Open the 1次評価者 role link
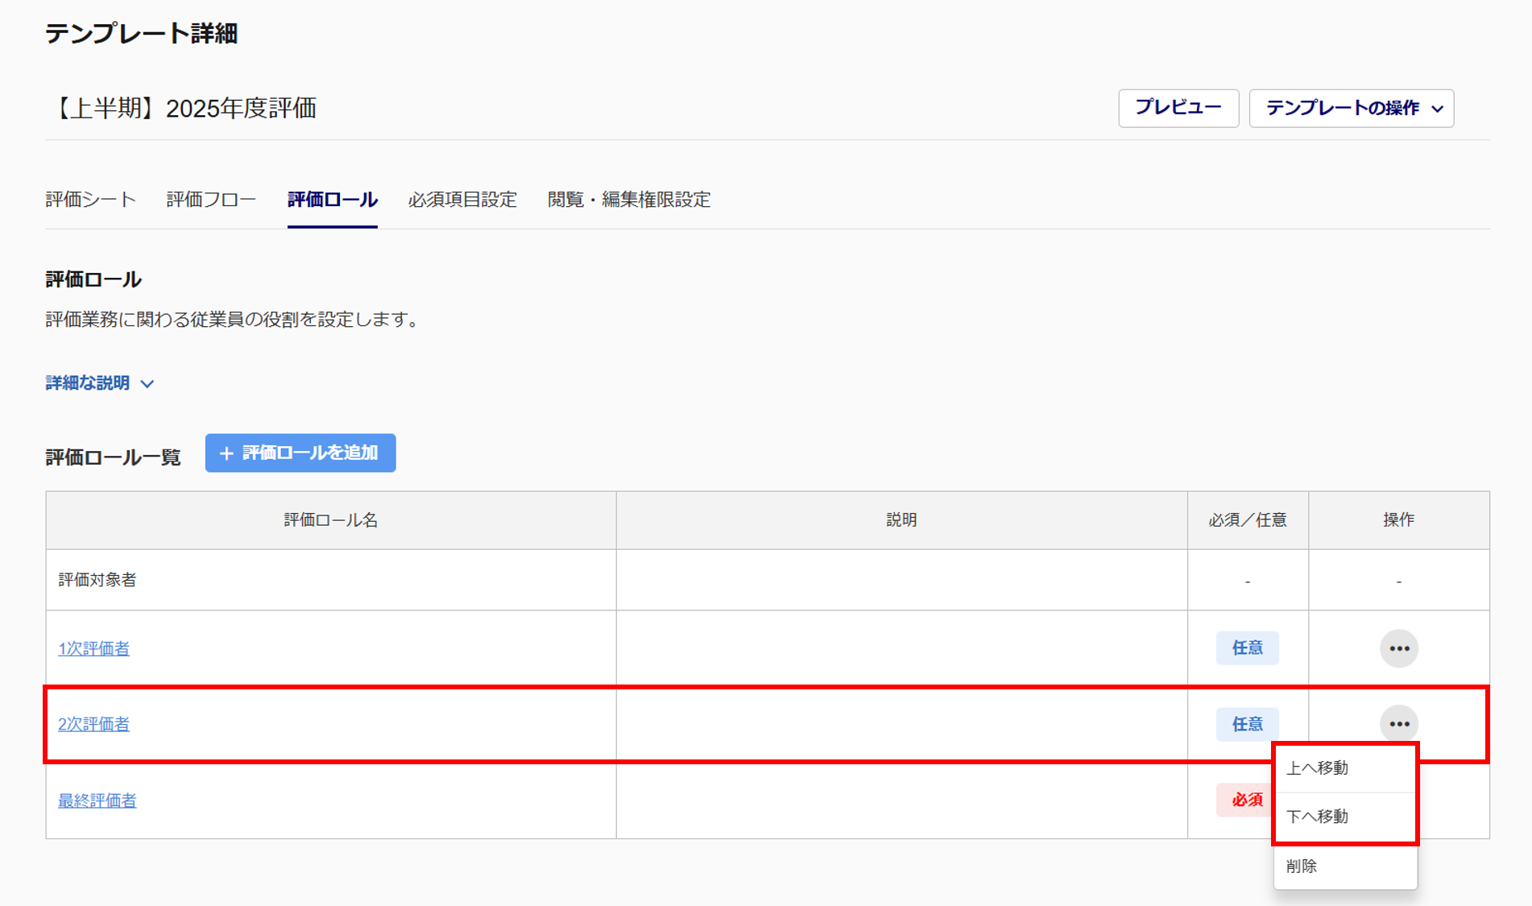This screenshot has width=1532, height=906. [x=93, y=648]
